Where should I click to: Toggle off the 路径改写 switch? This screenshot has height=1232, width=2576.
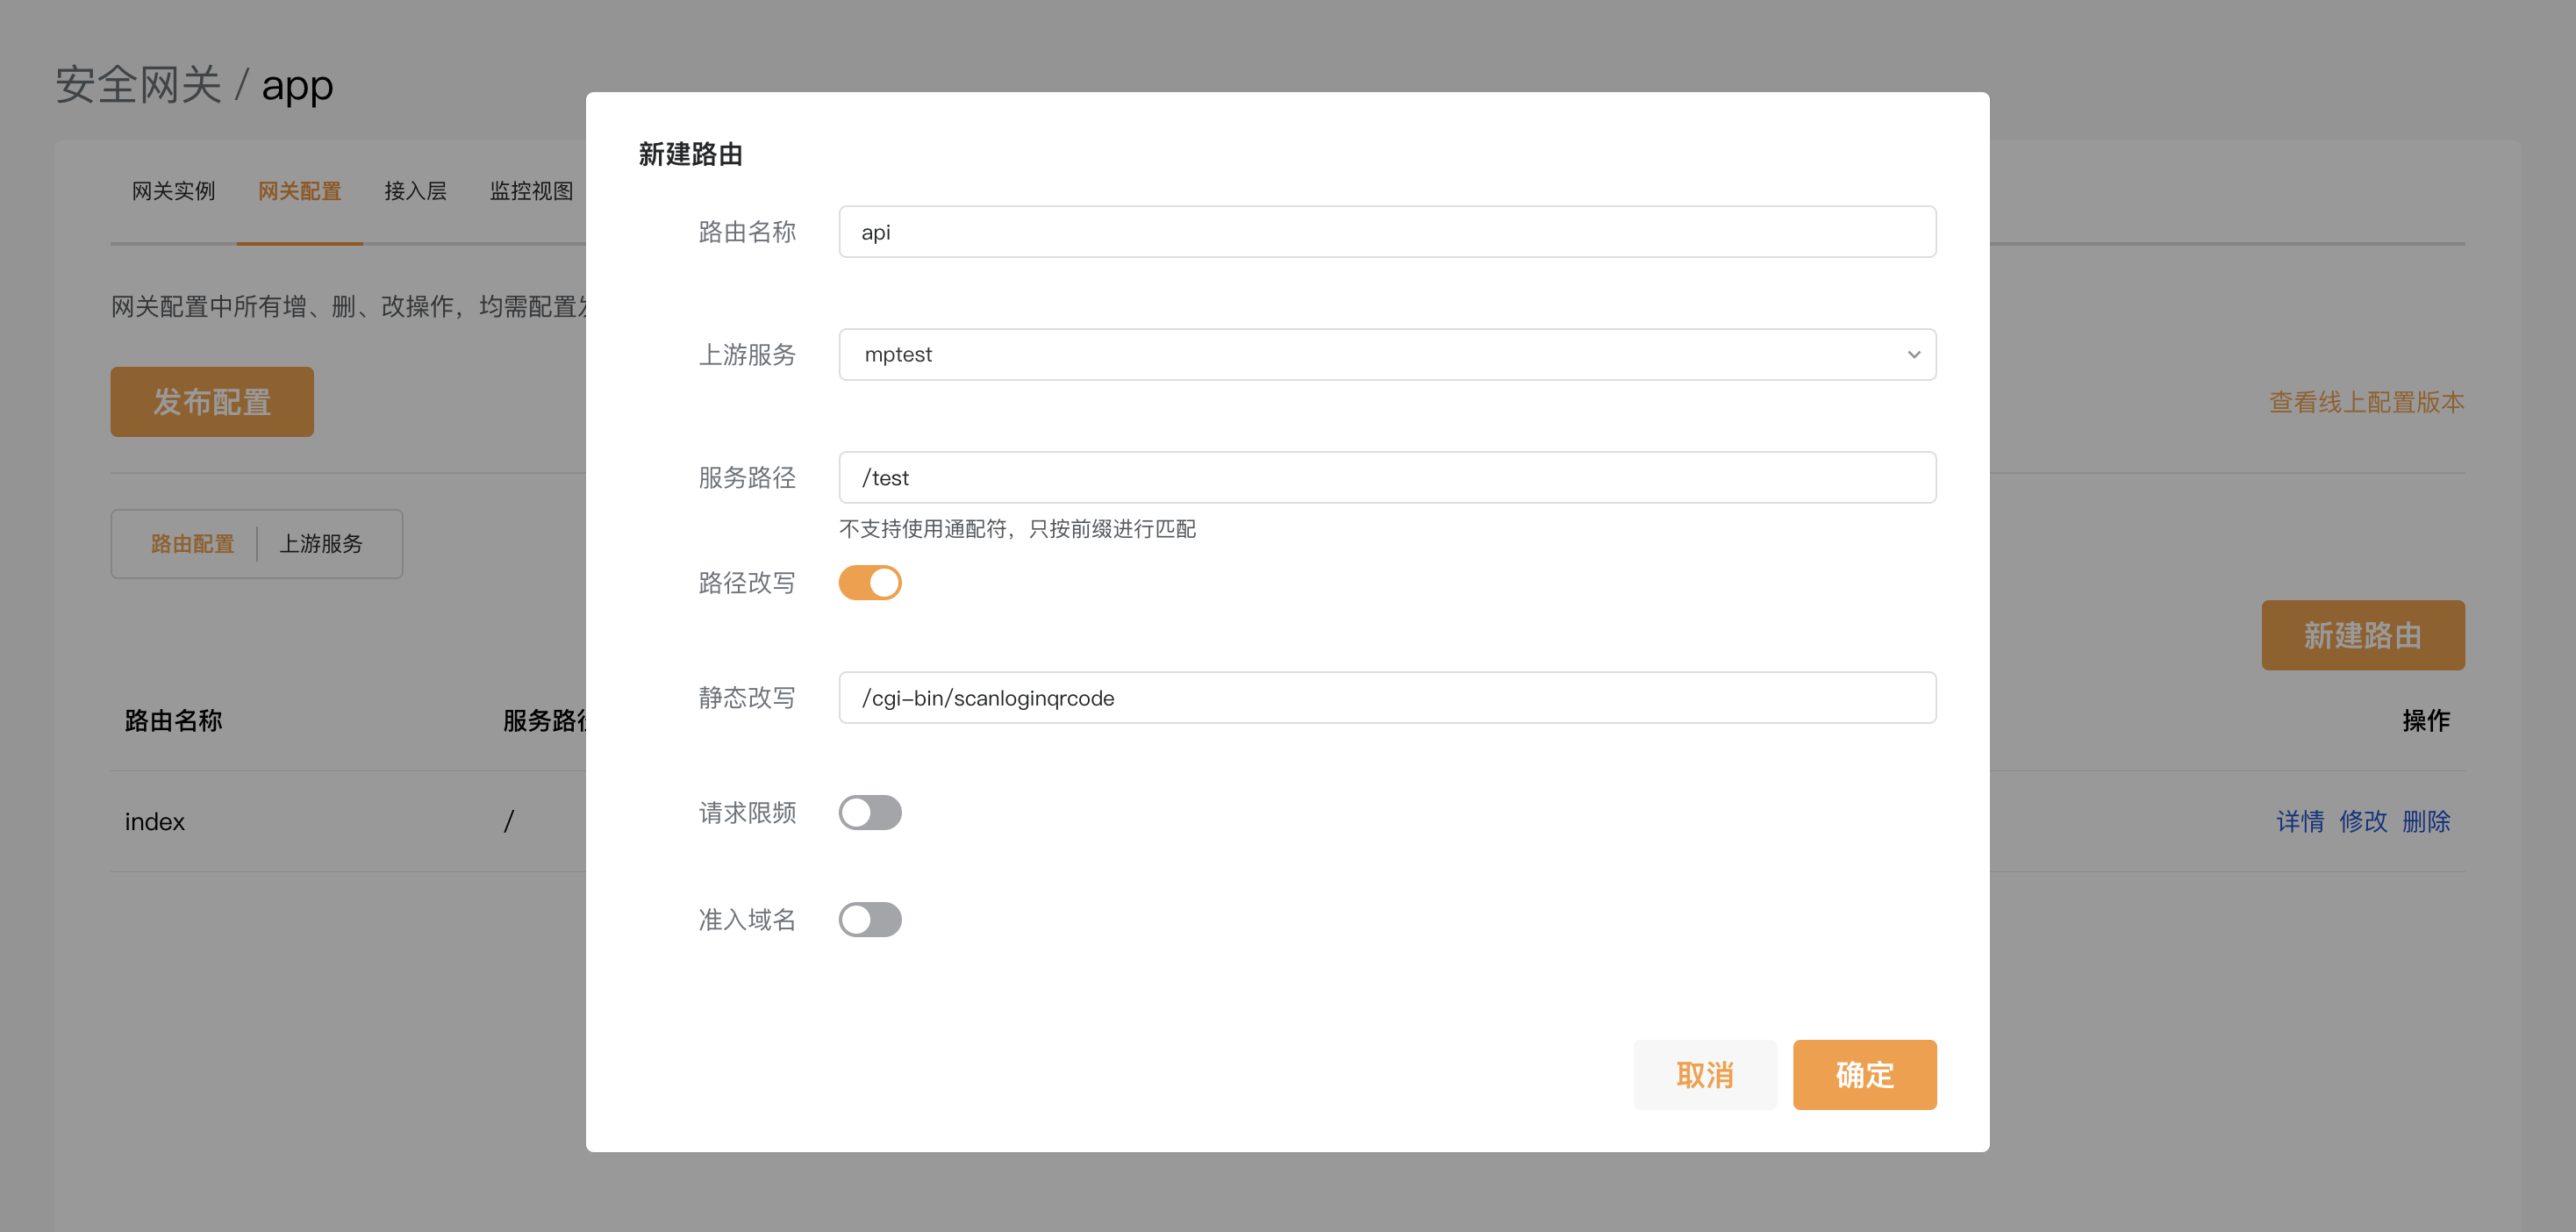click(x=869, y=583)
